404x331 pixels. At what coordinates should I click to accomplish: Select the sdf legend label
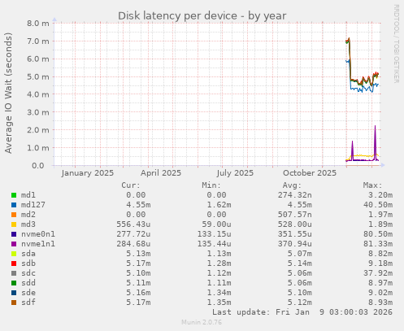click(x=28, y=303)
